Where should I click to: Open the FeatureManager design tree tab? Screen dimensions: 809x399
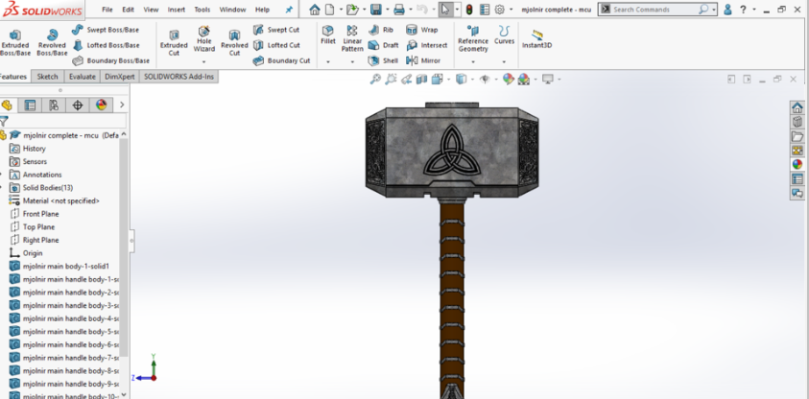click(x=7, y=106)
